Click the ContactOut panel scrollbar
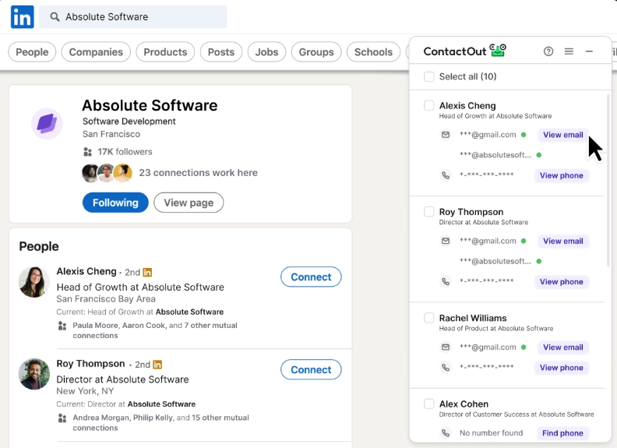The image size is (617, 448). (x=608, y=180)
